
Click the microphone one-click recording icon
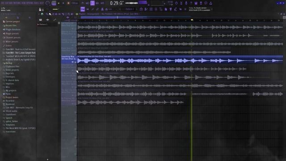[x=186, y=3]
